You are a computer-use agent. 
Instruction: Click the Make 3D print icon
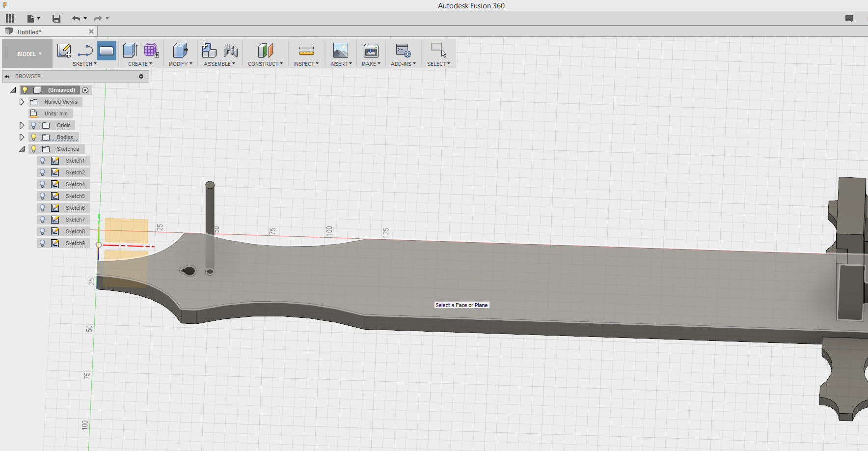click(x=371, y=51)
